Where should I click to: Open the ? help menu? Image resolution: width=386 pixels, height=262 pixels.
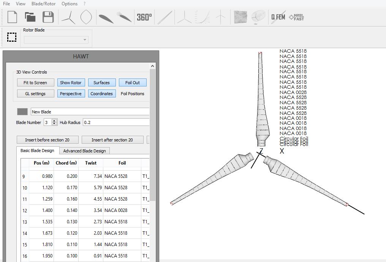pyautogui.click(x=84, y=4)
